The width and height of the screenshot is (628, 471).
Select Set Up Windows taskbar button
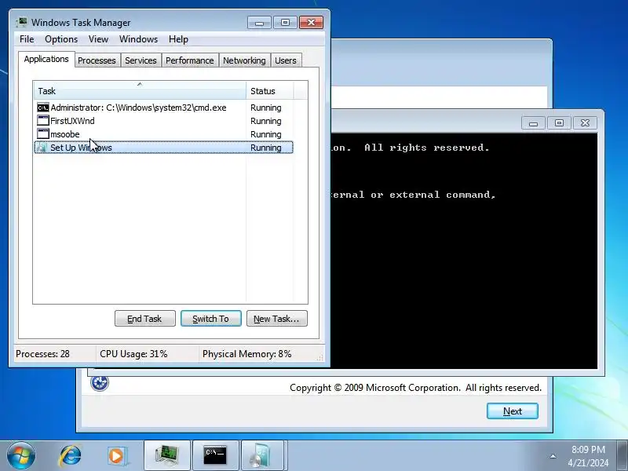pos(262,456)
